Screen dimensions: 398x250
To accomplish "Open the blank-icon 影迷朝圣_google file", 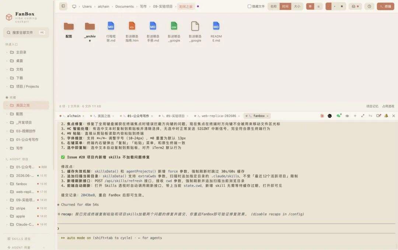I will click(x=195, y=32).
